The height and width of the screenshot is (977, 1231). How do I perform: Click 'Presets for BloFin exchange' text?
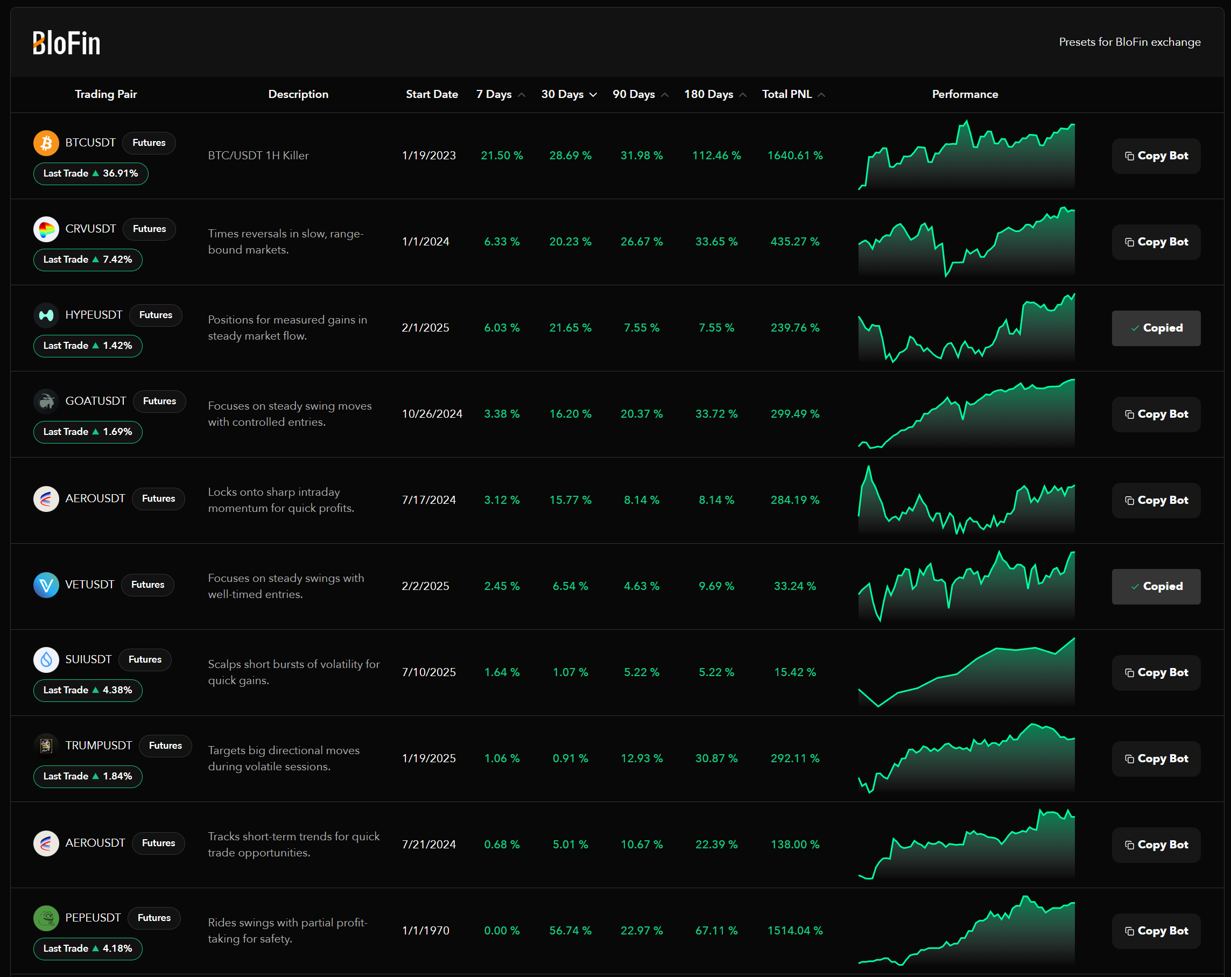[1129, 42]
